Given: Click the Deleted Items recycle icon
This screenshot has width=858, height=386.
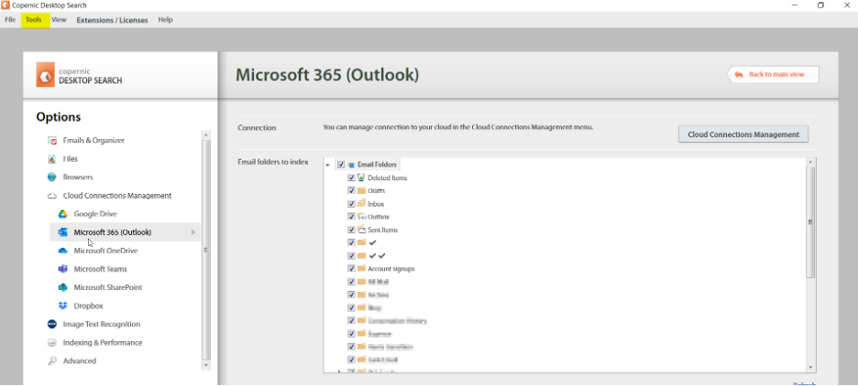Looking at the screenshot, I should [361, 177].
